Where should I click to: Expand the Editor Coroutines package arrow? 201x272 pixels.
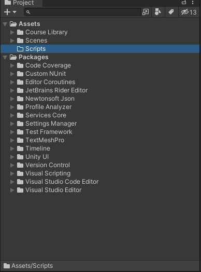(12, 82)
